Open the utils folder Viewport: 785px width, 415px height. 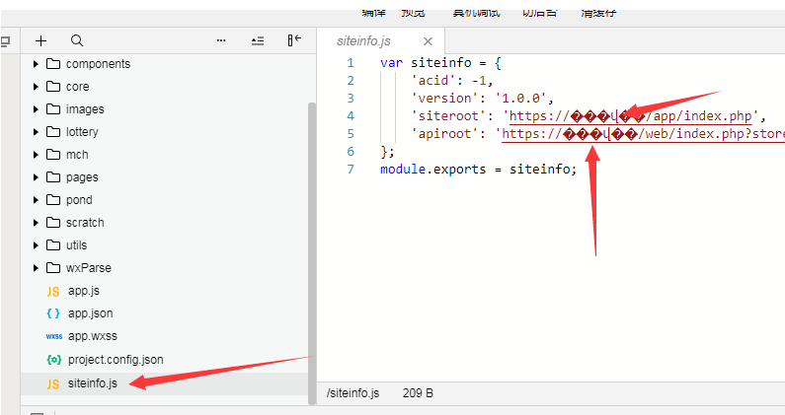[x=76, y=245]
